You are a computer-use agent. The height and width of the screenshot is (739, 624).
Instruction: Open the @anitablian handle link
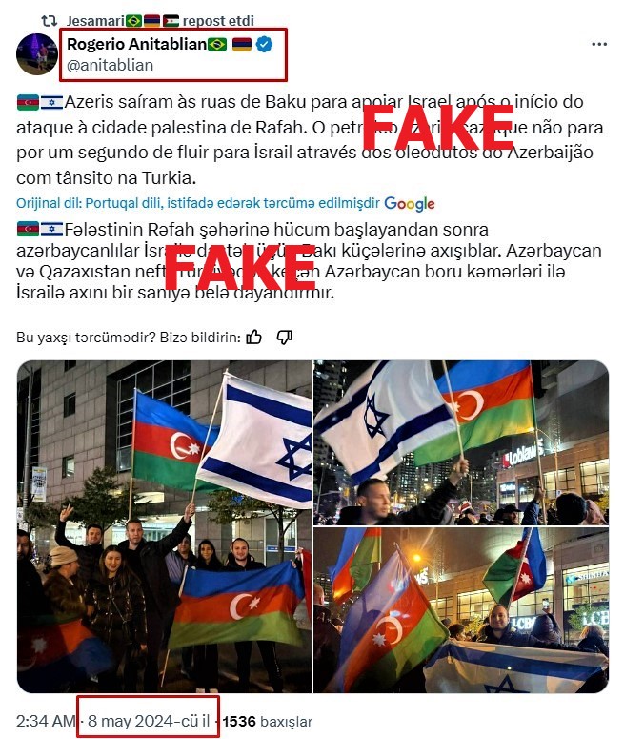point(111,65)
